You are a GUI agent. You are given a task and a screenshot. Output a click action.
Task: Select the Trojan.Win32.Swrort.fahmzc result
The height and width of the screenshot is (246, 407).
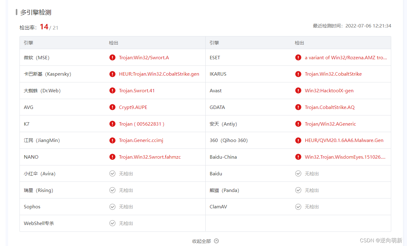(150, 157)
